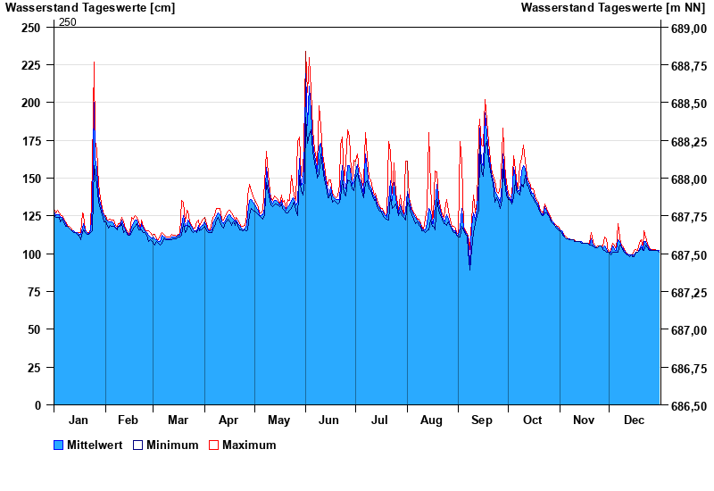Viewport: 714px width, 491px height.
Task: Click the '100' left axis value
Action: [x=31, y=254]
